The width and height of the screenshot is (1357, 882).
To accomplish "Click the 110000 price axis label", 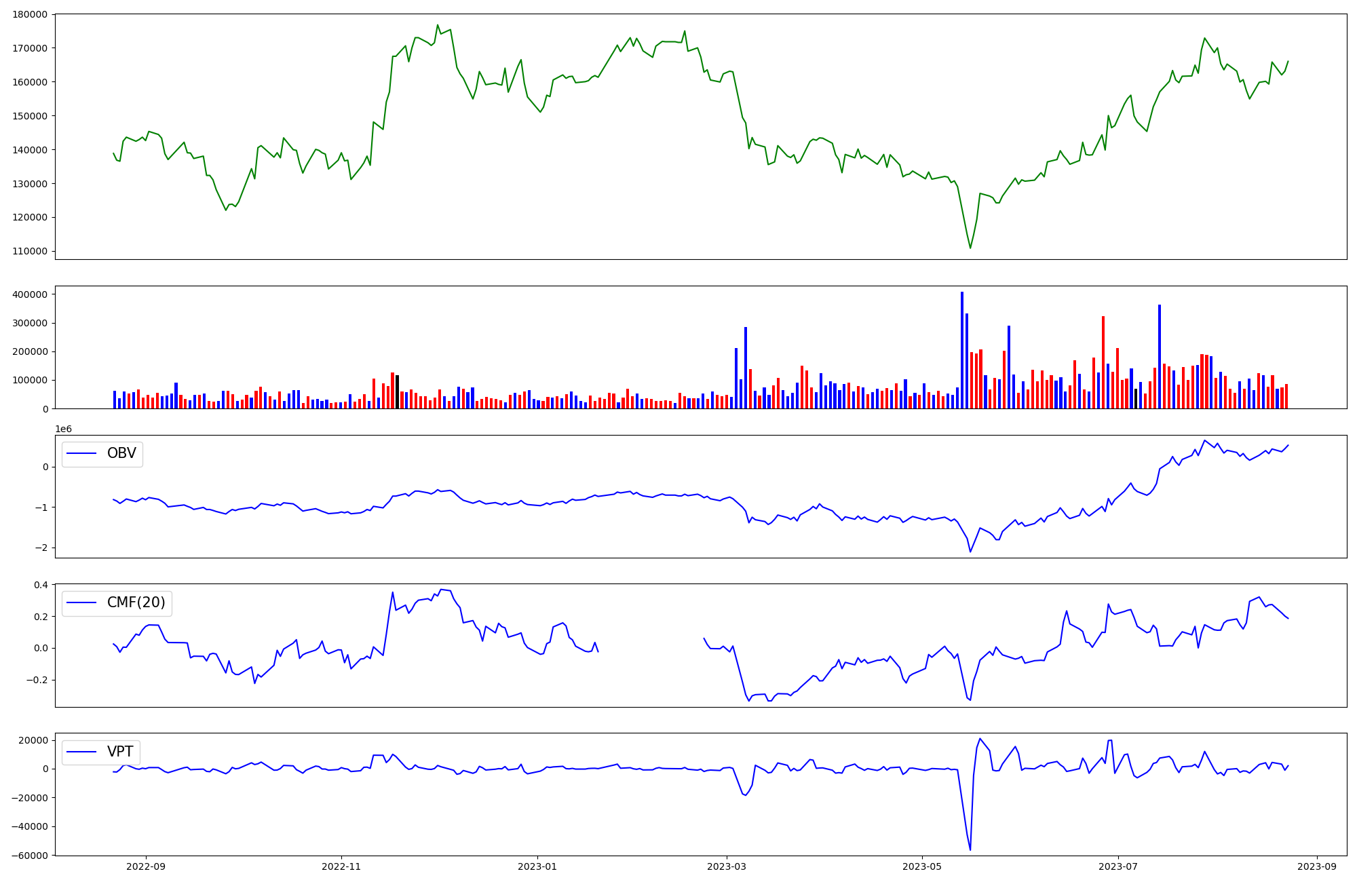I will (x=30, y=252).
